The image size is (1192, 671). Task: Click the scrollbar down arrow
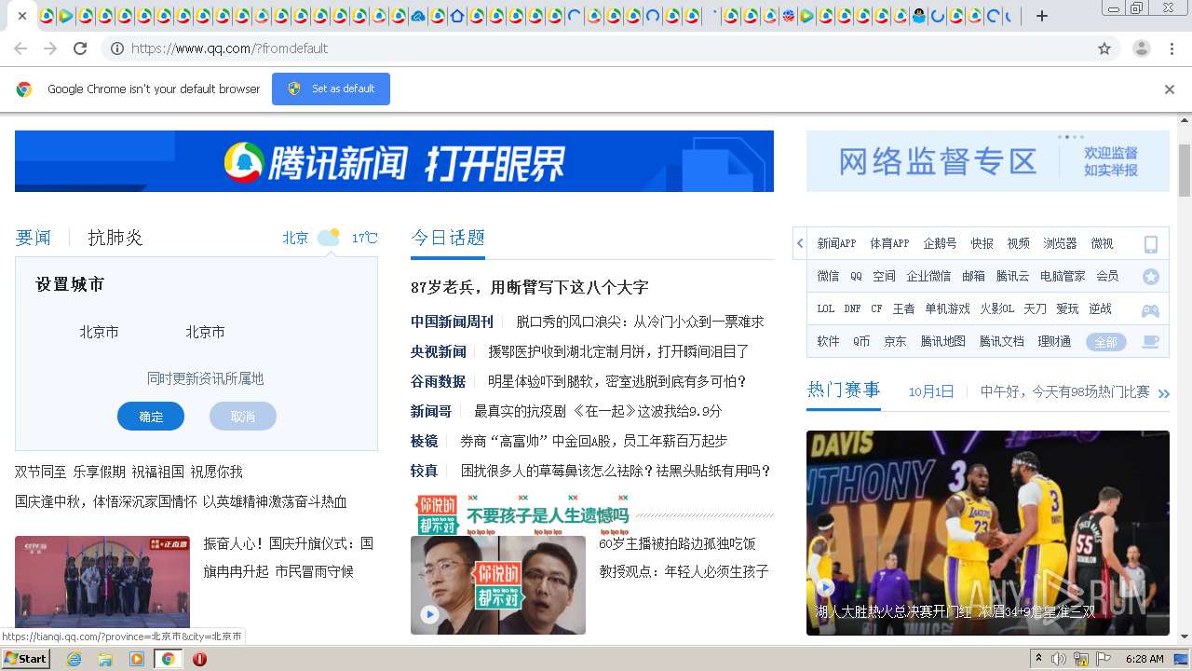(x=1185, y=637)
